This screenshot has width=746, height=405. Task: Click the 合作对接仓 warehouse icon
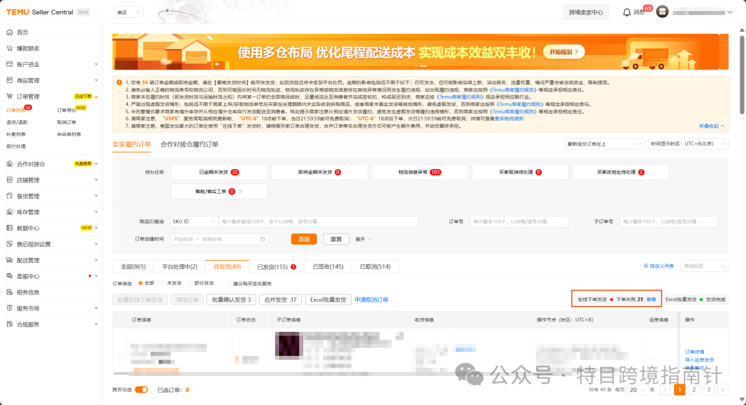(x=10, y=164)
